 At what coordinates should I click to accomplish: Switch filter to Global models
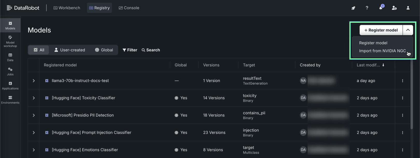[104, 50]
